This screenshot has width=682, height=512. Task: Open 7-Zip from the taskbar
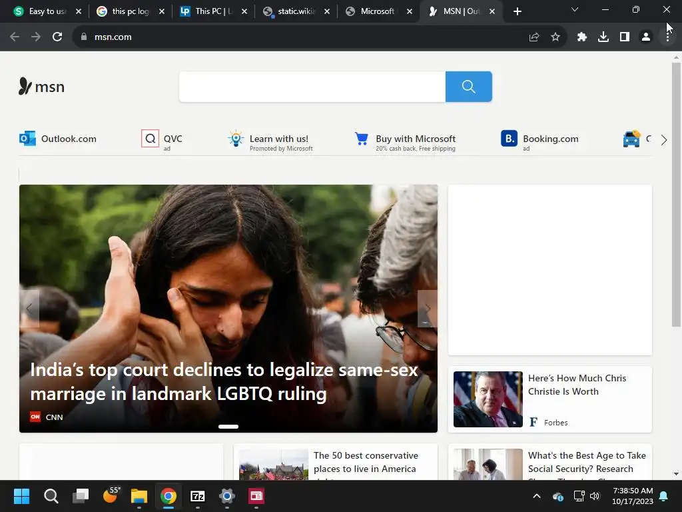[x=197, y=496]
